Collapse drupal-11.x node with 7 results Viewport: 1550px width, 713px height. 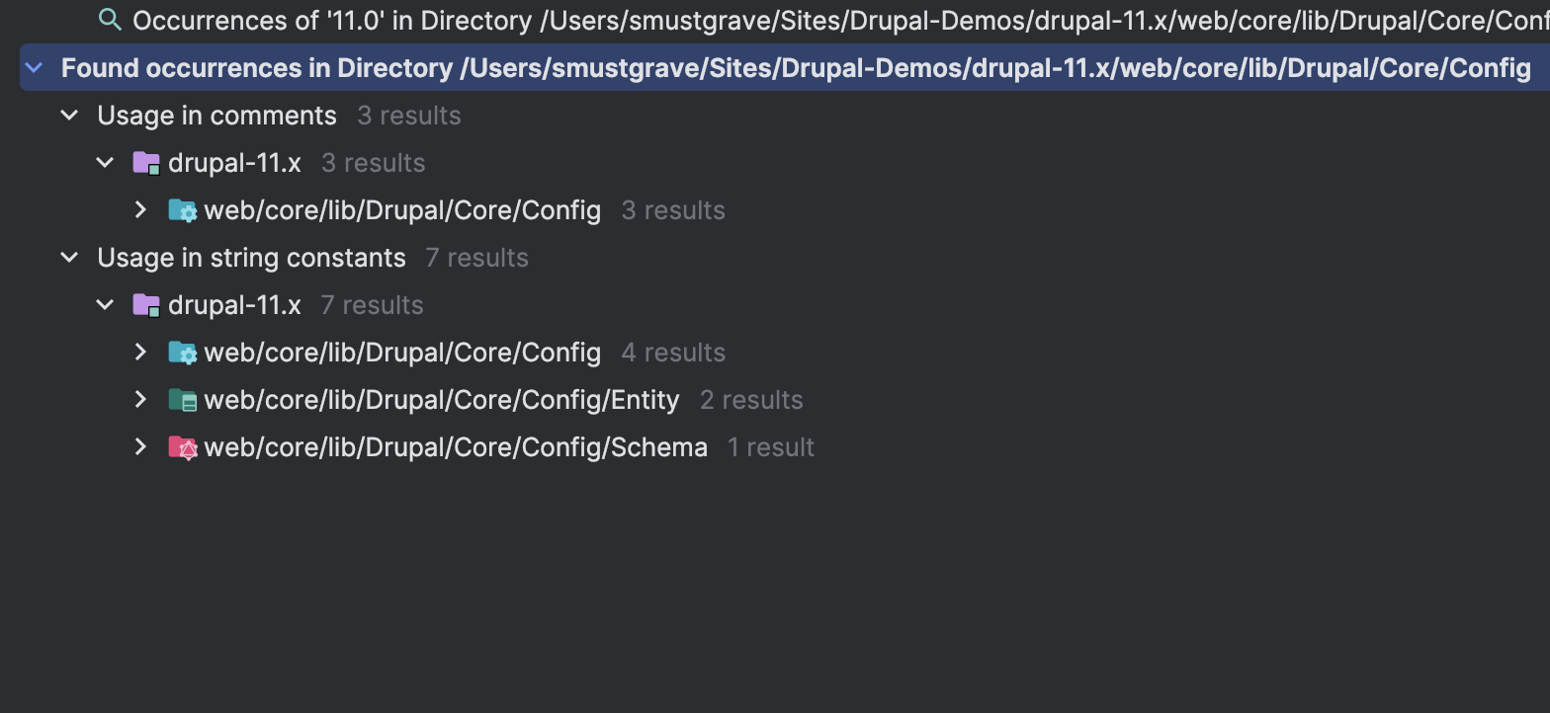(x=105, y=305)
